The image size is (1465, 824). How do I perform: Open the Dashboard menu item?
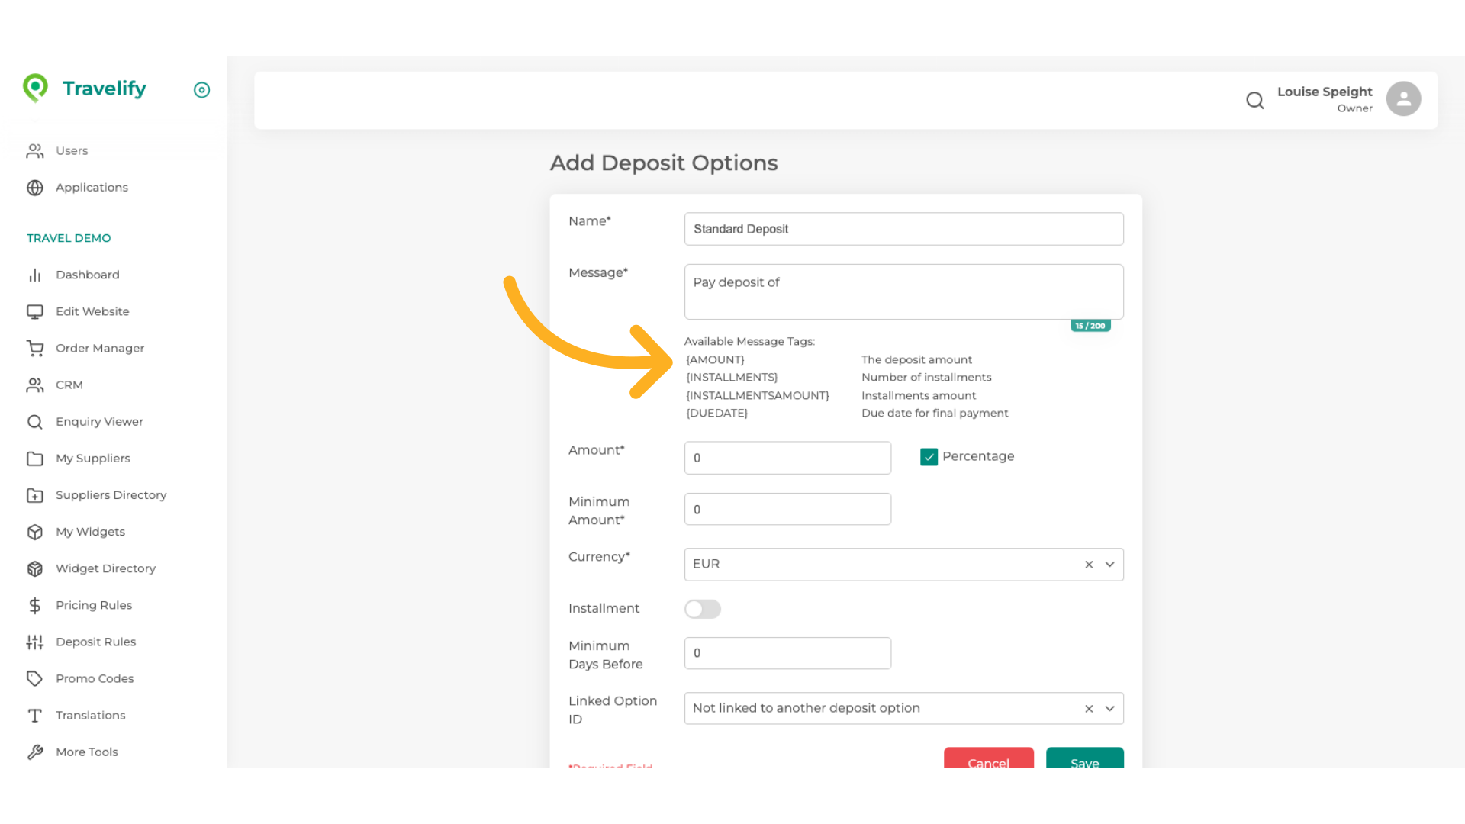coord(87,275)
